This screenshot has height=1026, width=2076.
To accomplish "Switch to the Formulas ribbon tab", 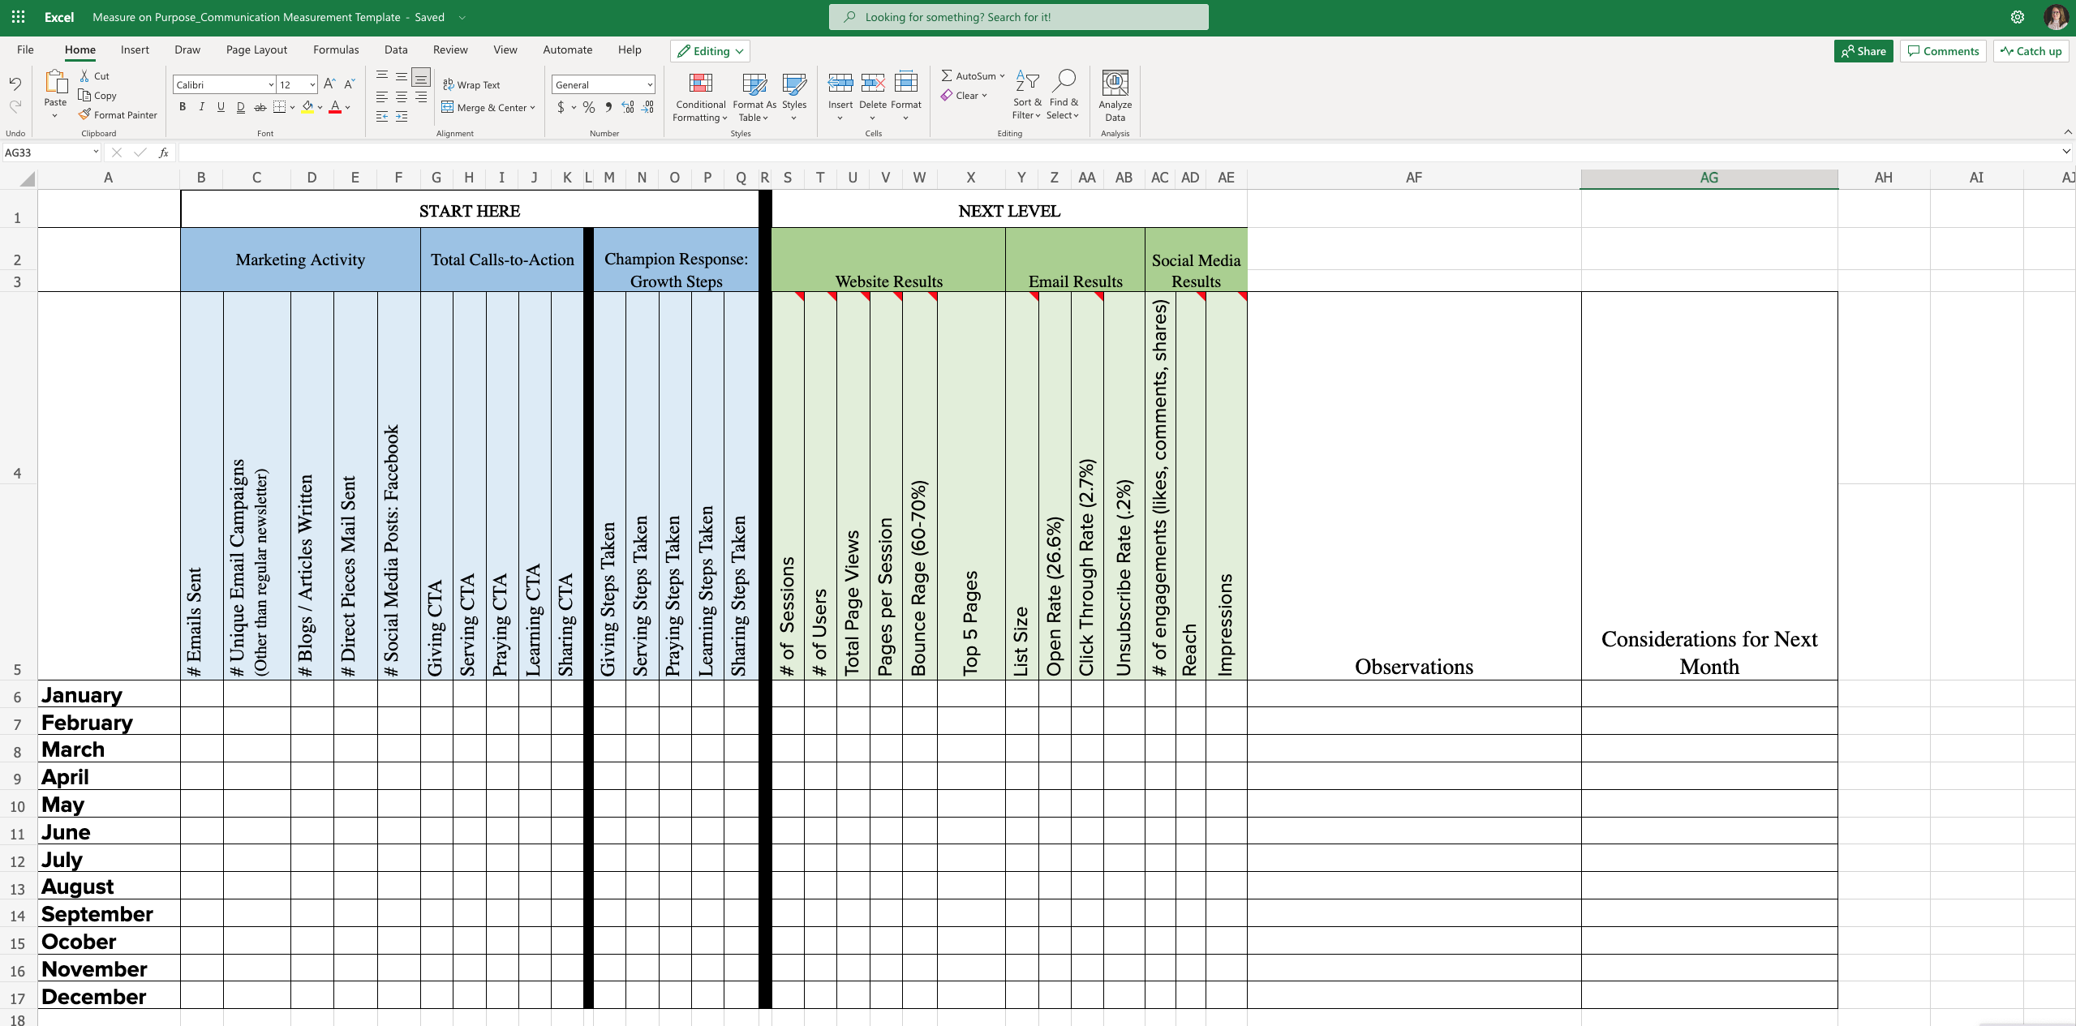I will 335,49.
